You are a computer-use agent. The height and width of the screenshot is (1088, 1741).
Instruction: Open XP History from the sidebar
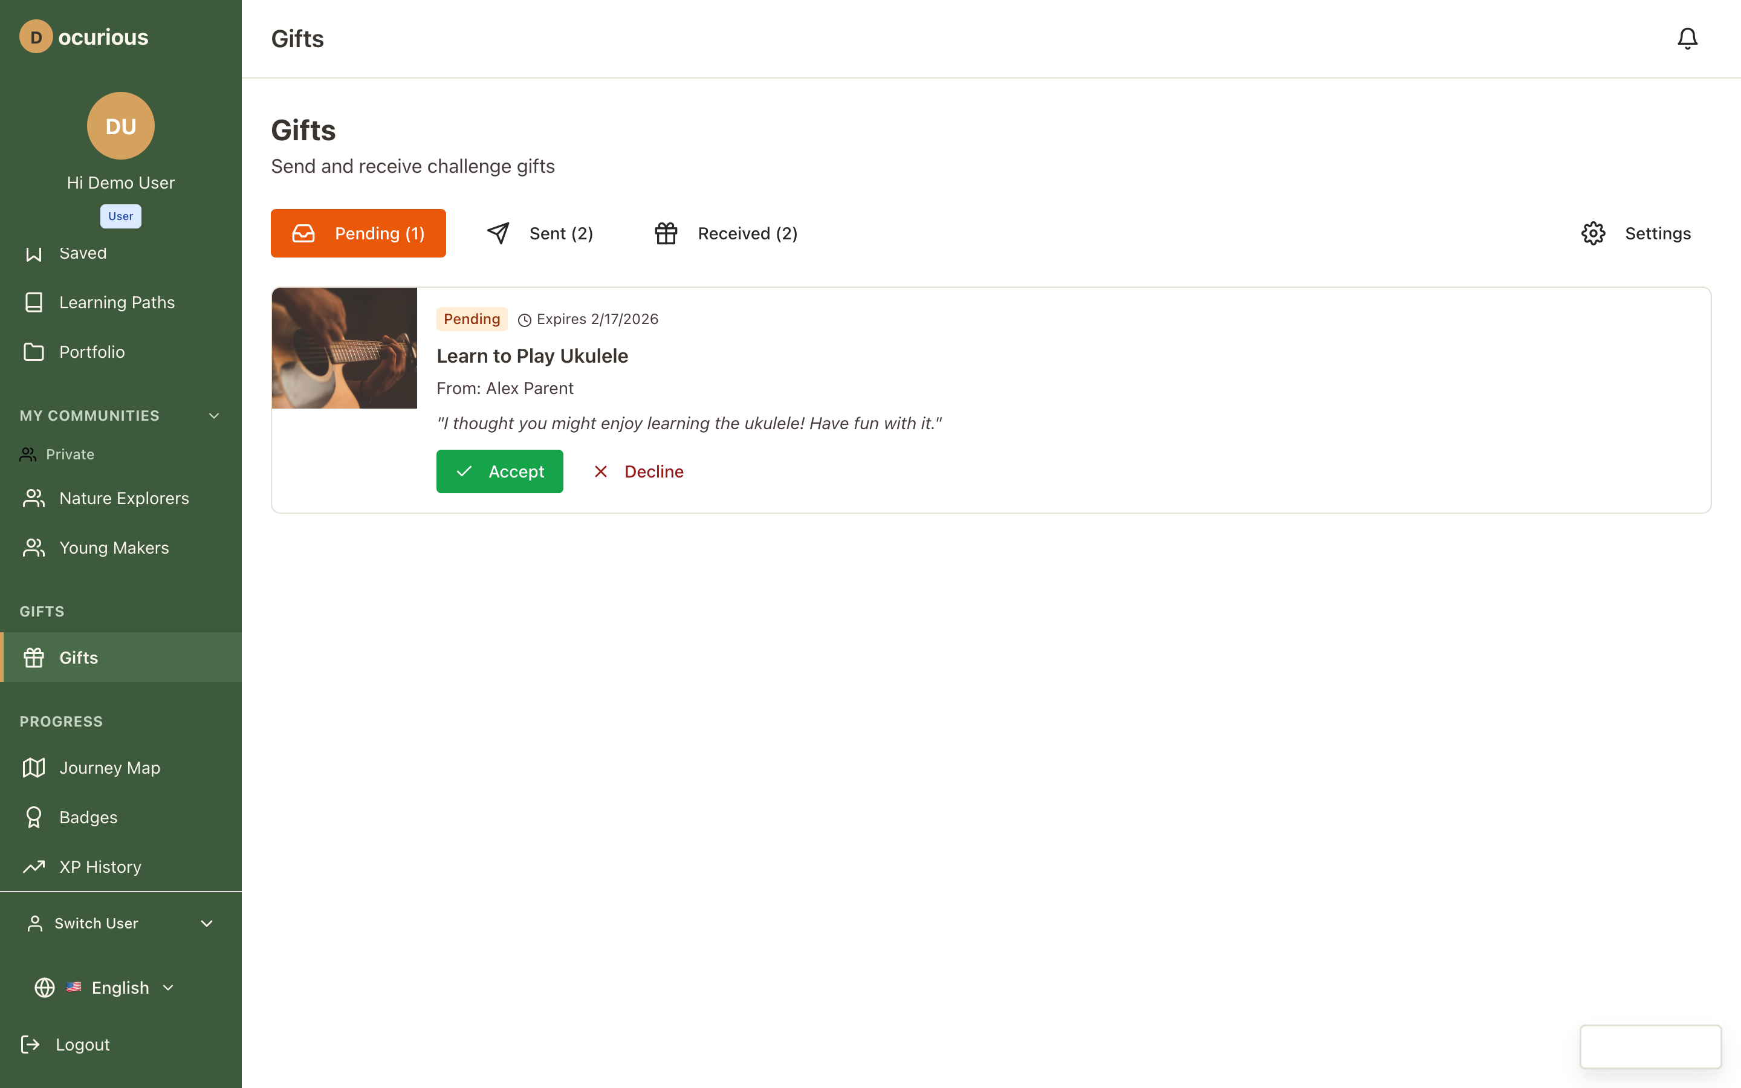[x=100, y=867]
